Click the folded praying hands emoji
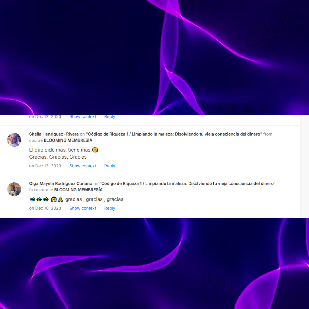The height and width of the screenshot is (309, 309). point(60,199)
